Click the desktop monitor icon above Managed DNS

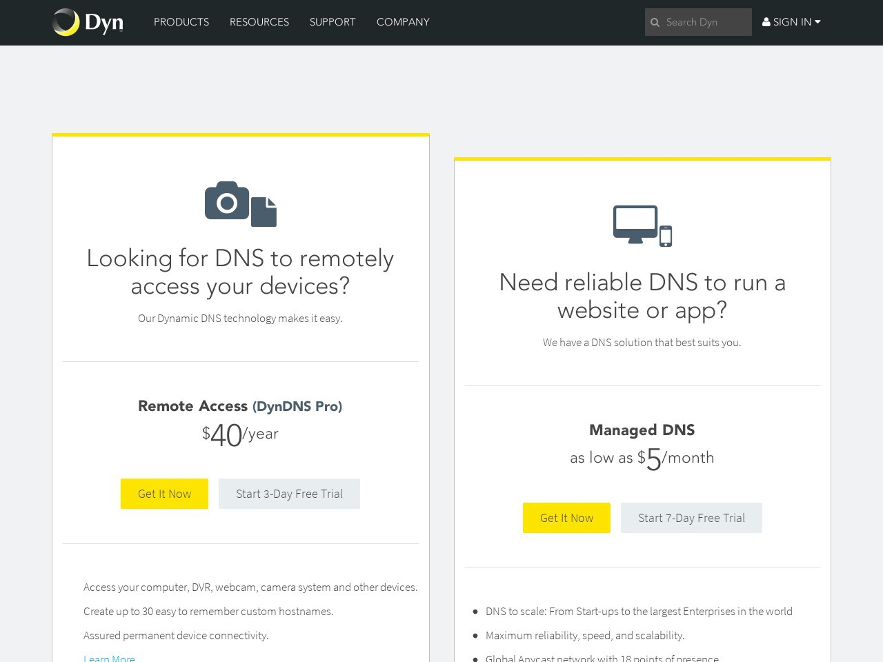pos(635,224)
